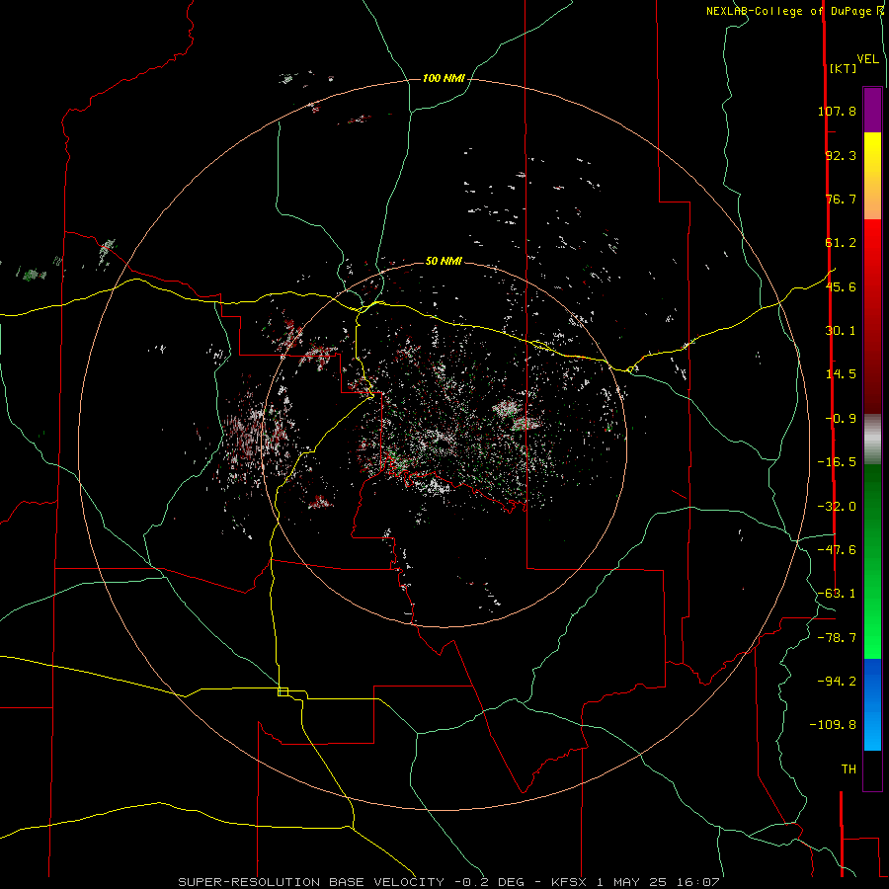Image resolution: width=889 pixels, height=889 pixels.
Task: Click the TH label on the legend
Action: coord(849,769)
